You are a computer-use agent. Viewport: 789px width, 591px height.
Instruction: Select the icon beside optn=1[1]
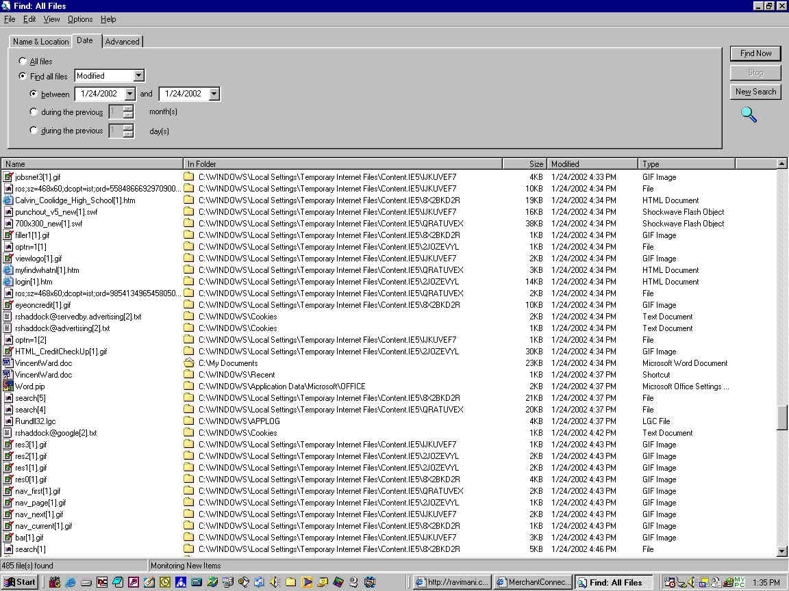8,247
